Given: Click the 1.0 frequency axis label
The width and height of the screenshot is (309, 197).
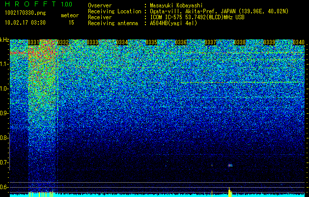Looking at the screenshot, I should point(4,89).
